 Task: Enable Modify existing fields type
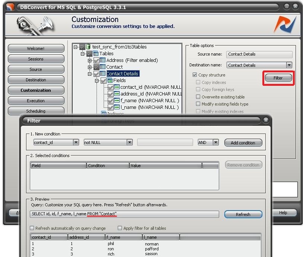click(198, 104)
